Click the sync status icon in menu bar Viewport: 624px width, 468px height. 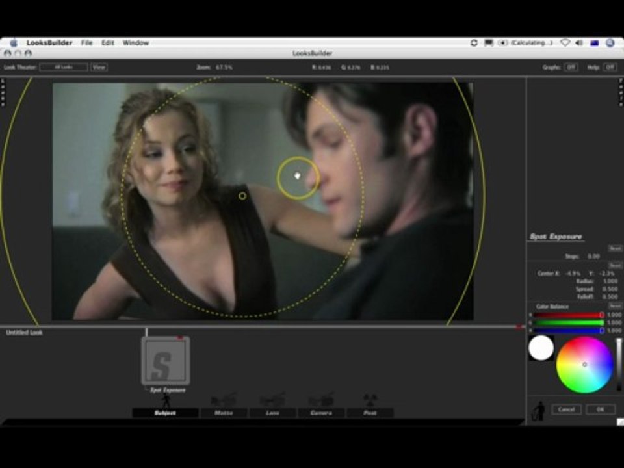[x=474, y=43]
